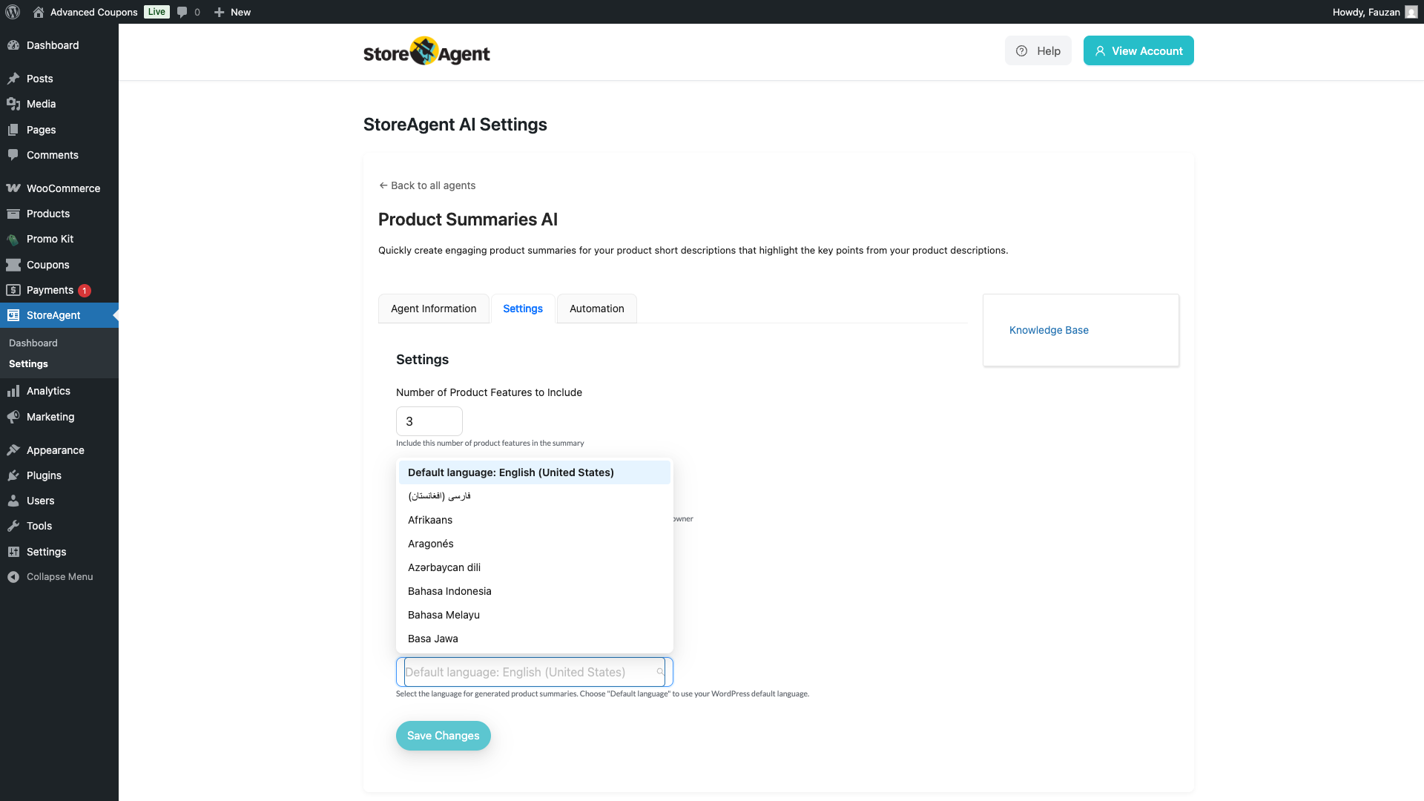
Task: Click the Save Changes button
Action: tap(443, 736)
